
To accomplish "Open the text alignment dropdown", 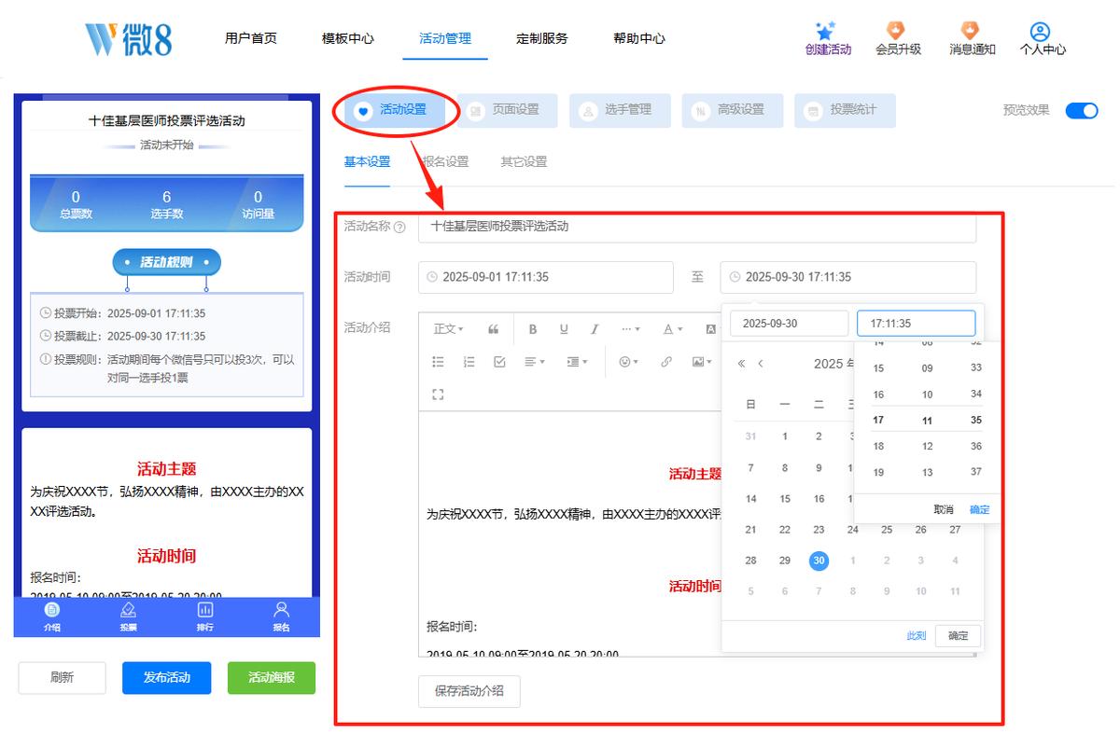I will click(x=535, y=362).
